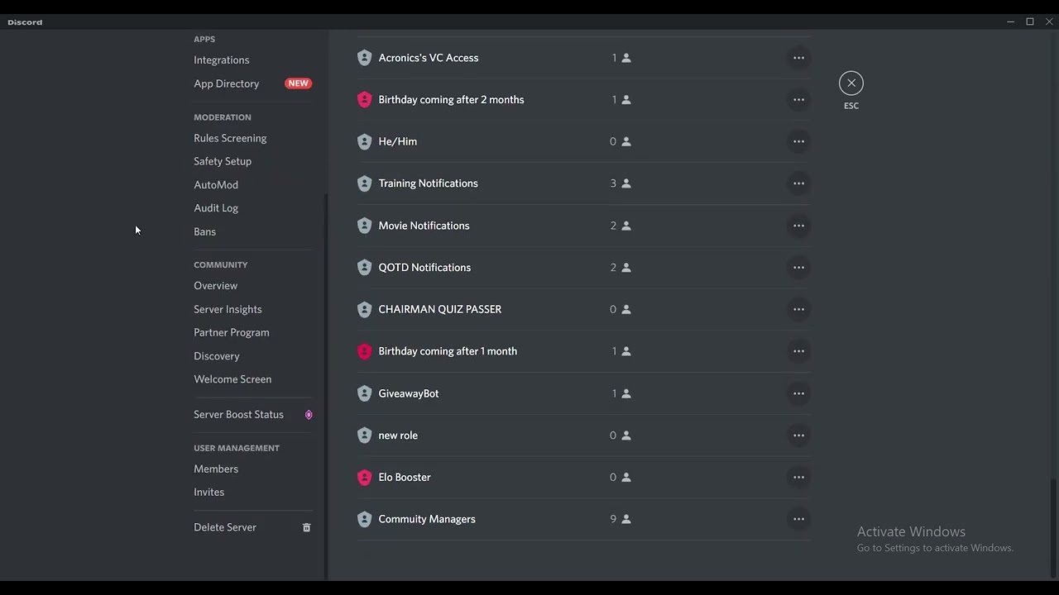
Task: Click the member count icon for Commuity Managers
Action: [x=626, y=519]
